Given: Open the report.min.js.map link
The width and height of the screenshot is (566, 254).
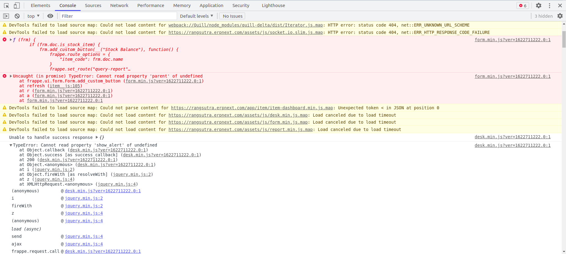Looking at the screenshot, I should [x=241, y=129].
